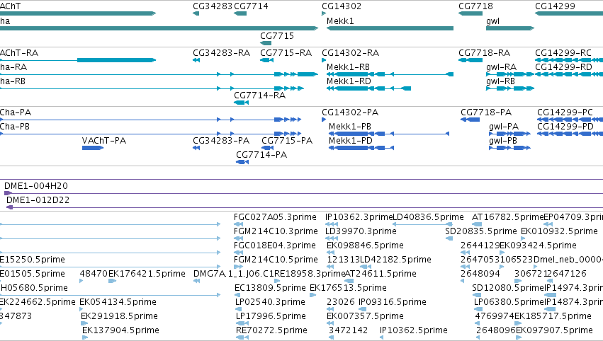Click the gwl-RA transcript label
This screenshot has height=341, width=603.
(x=501, y=67)
